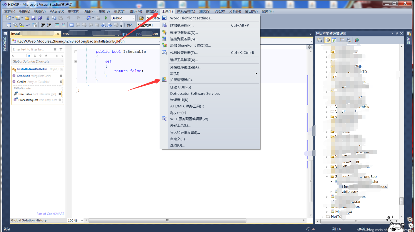
Task: Open Properties from the Solution Explorer toolbar
Action: point(320,40)
